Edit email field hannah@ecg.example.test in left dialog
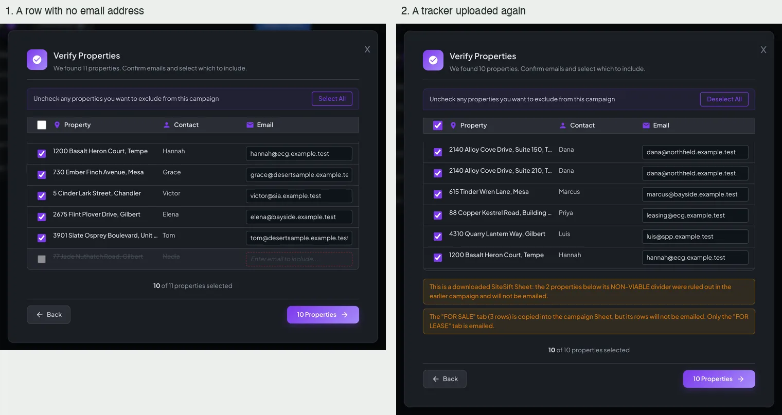 tap(299, 154)
